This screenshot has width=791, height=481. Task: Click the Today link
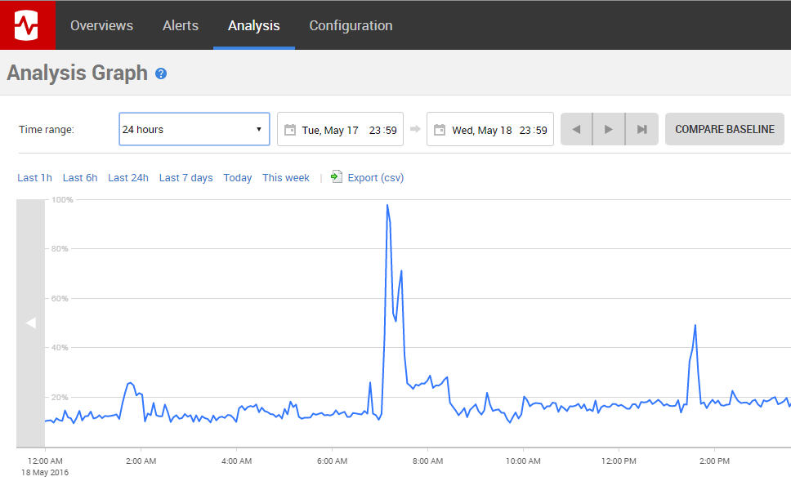click(237, 177)
